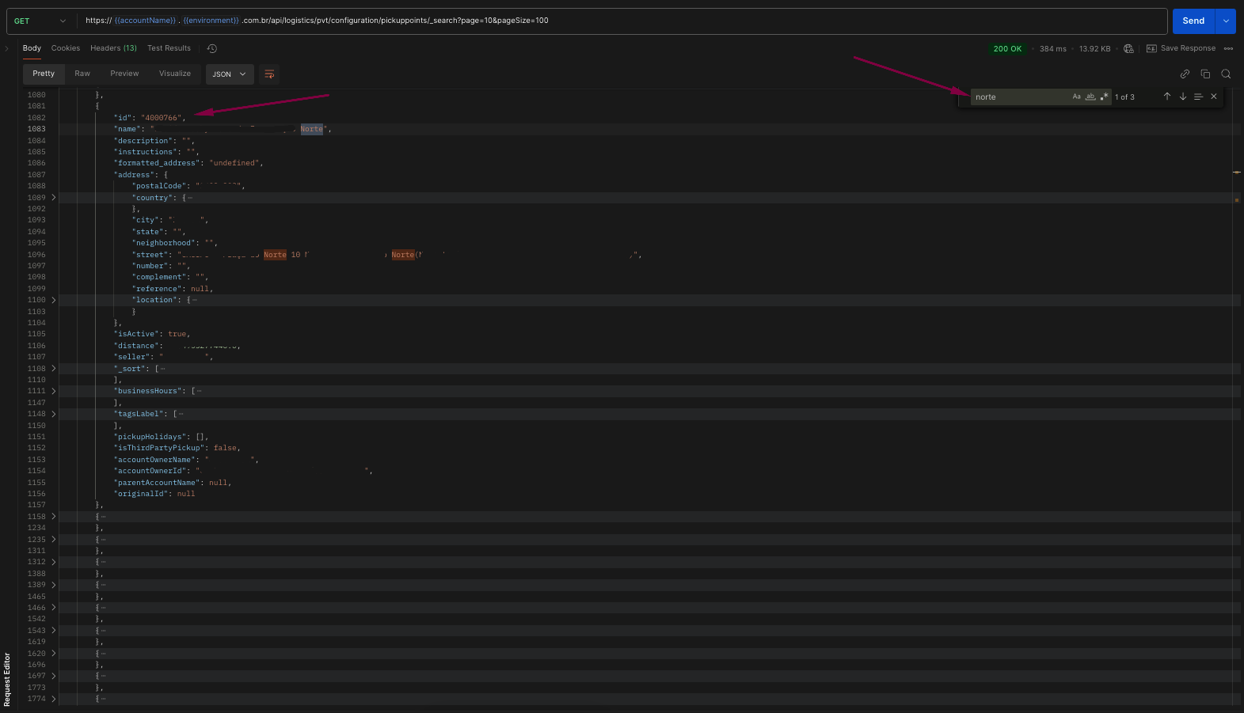The width and height of the screenshot is (1244, 713).
Task: Toggle match case in find box
Action: pos(1076,97)
